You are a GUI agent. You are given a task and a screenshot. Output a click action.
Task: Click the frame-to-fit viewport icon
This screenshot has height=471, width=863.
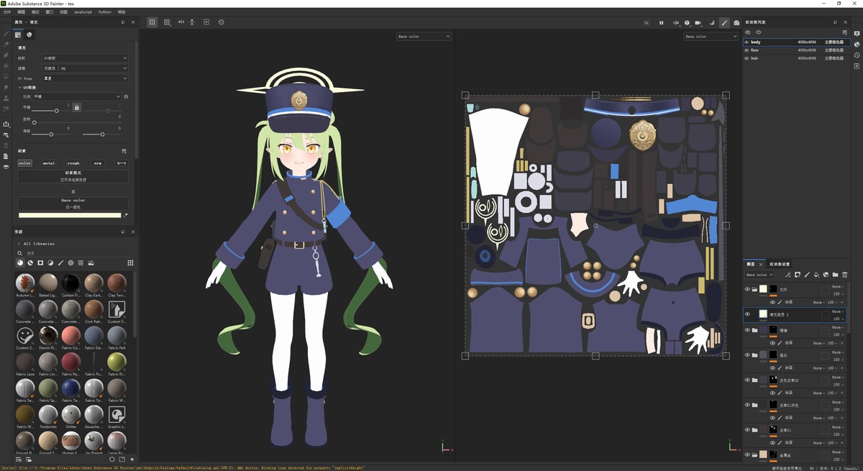[207, 22]
